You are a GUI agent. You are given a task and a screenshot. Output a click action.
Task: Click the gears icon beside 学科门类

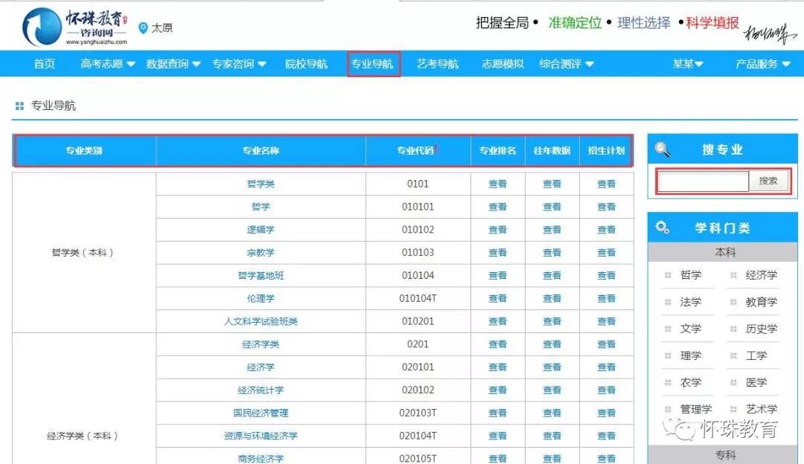pyautogui.click(x=662, y=228)
